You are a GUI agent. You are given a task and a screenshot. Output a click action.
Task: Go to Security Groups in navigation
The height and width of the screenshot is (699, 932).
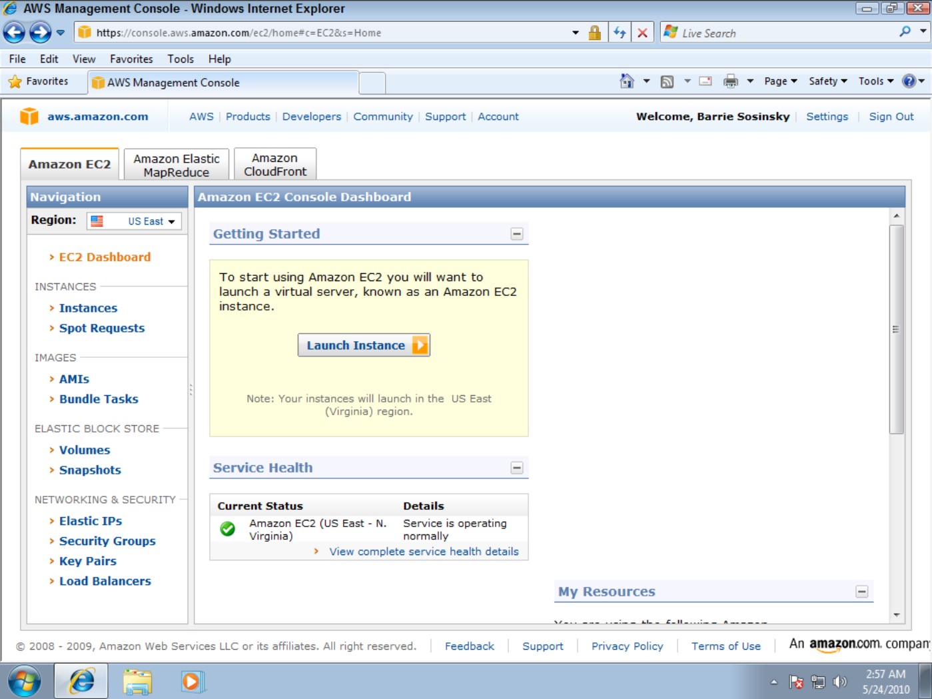(x=107, y=541)
